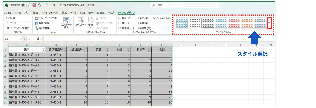Switch to the データ tab
The image size is (316, 108).
[73, 13]
